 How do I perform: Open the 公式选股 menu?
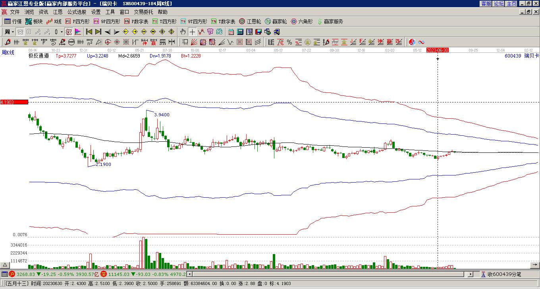[x=77, y=12]
